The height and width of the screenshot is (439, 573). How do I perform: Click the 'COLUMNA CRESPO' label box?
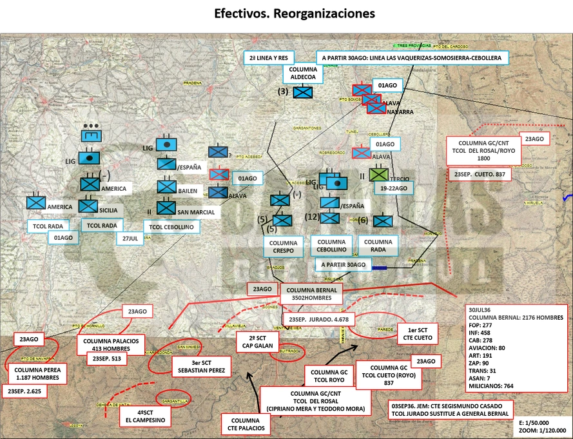pos(283,247)
